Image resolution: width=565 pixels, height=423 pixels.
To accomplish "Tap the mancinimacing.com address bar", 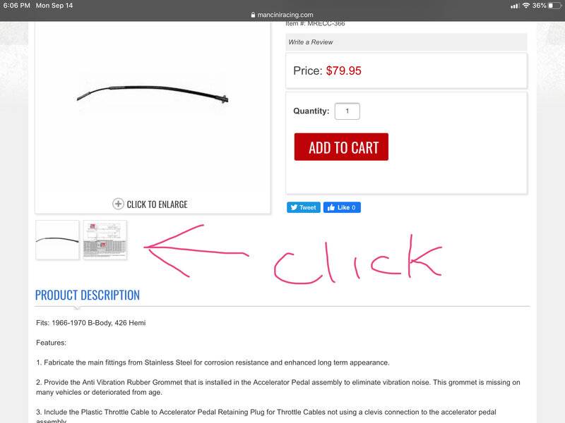I will (x=282, y=15).
